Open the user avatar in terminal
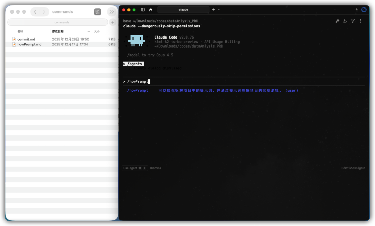 [364, 10]
